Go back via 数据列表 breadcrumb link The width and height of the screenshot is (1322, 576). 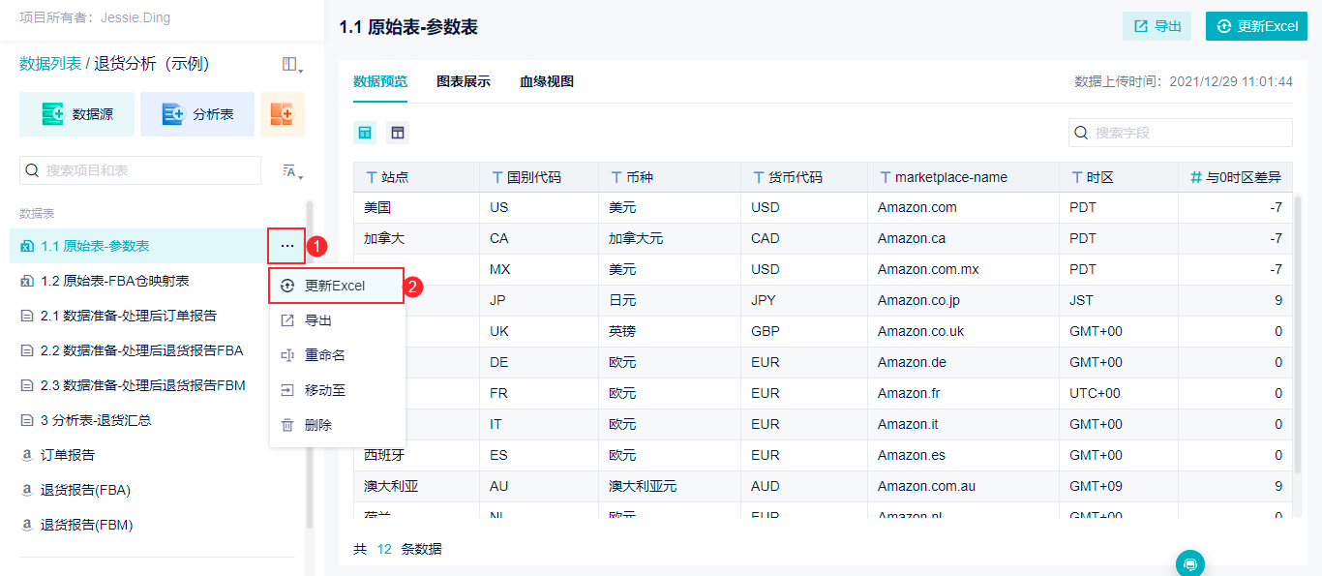click(50, 64)
